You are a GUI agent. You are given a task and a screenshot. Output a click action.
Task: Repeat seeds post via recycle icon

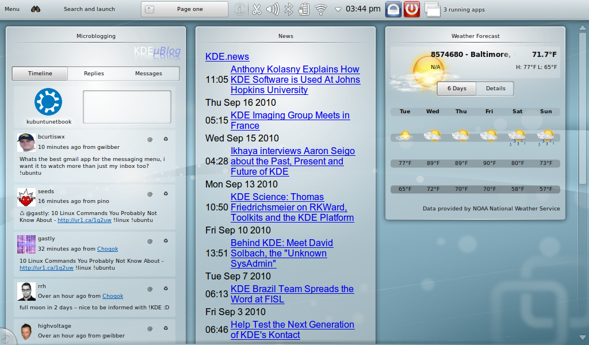click(166, 194)
